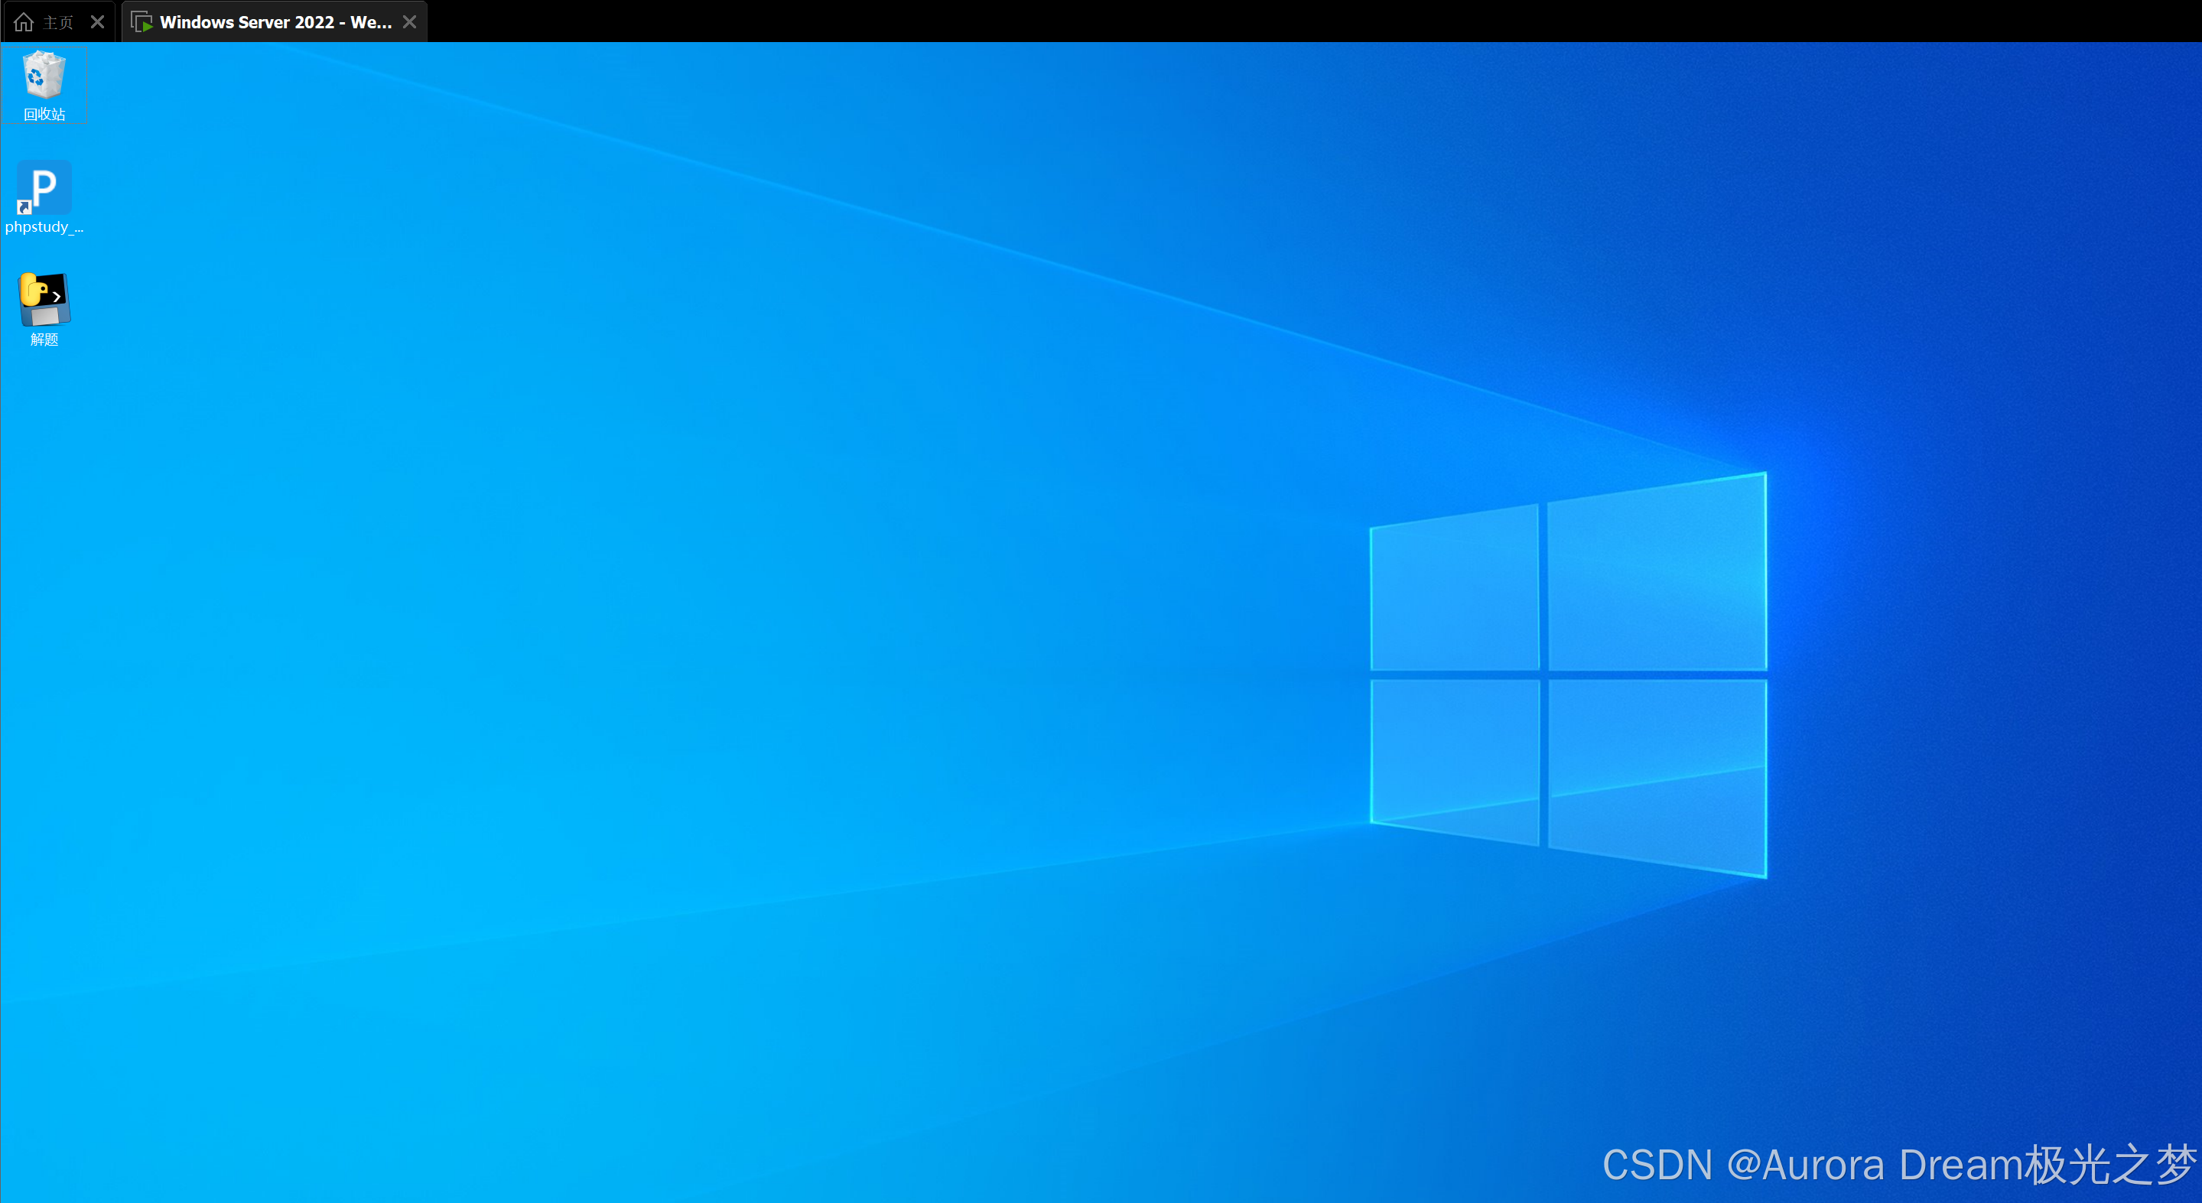Screen dimensions: 2202x1203
Task: Click the 解题 label text
Action: point(44,340)
